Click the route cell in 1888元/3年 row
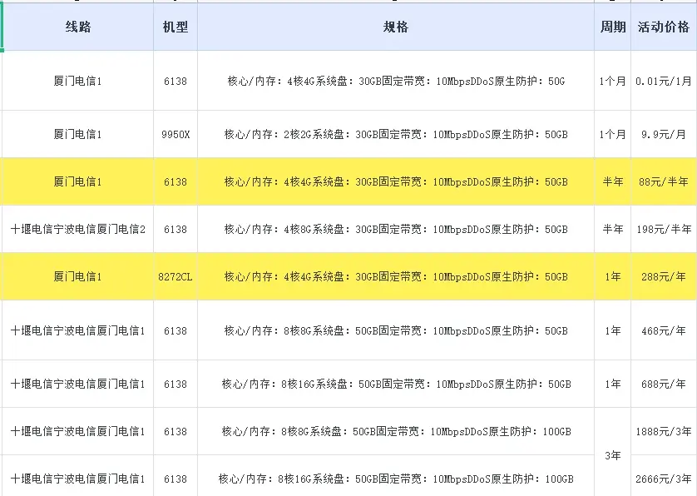 click(x=78, y=431)
